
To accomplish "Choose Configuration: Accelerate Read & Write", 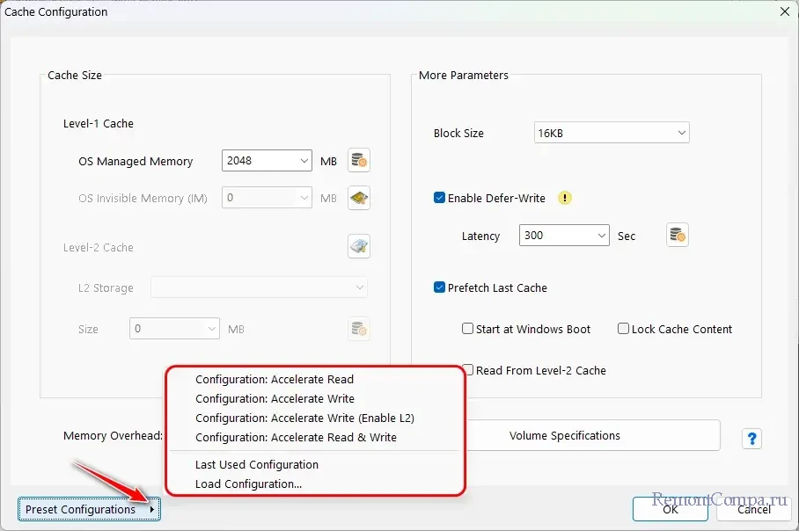I will click(x=296, y=437).
